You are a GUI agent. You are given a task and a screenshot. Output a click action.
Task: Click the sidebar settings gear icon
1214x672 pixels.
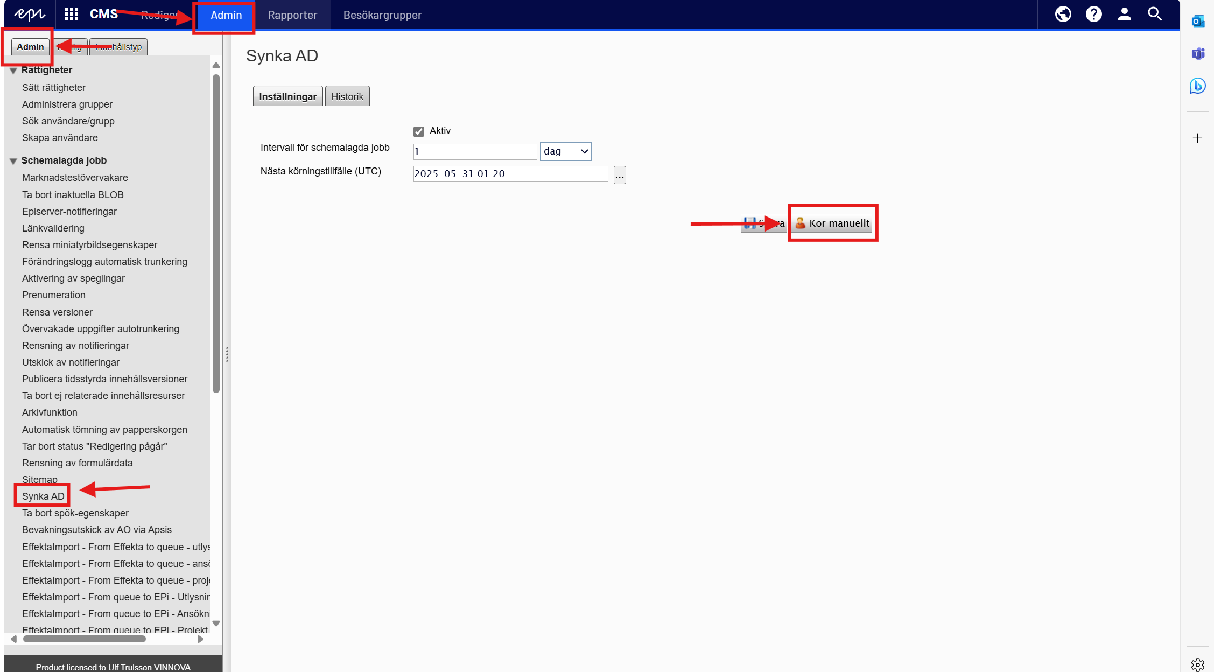pyautogui.click(x=1197, y=664)
